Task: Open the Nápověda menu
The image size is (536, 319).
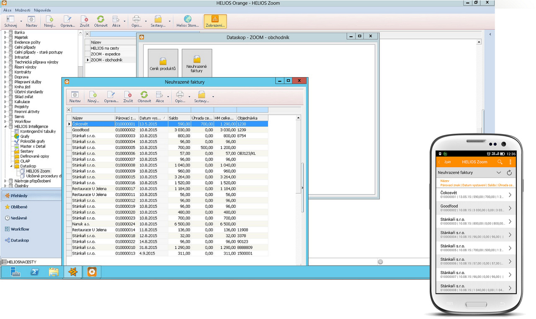Action: 42,10
